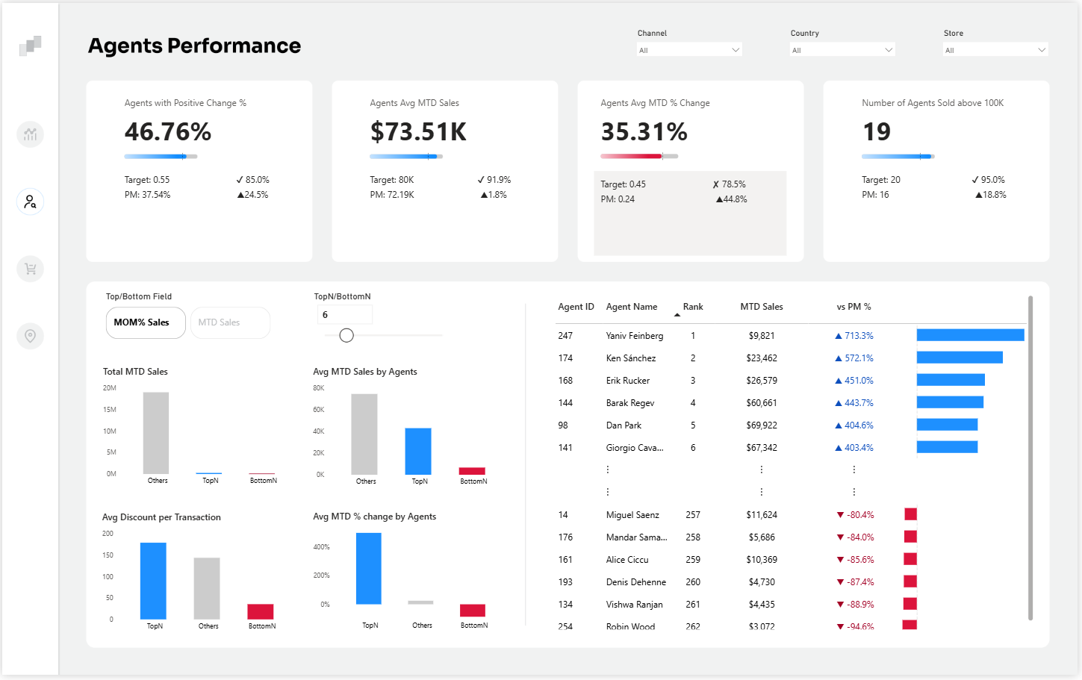Select agent Erik Rucker
Image resolution: width=1082 pixels, height=680 pixels.
tap(628, 381)
